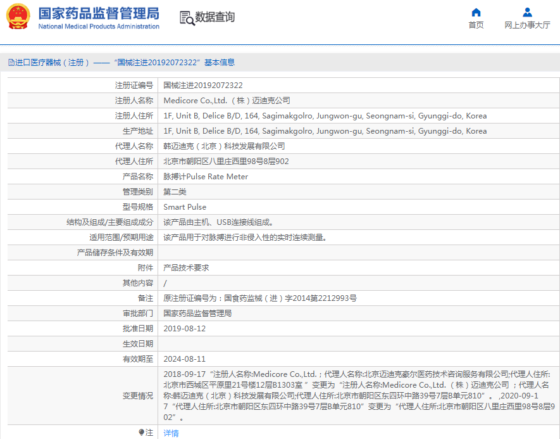560x439 pixels.
Task: Click approval date 2019-08-12
Action: coord(184,329)
